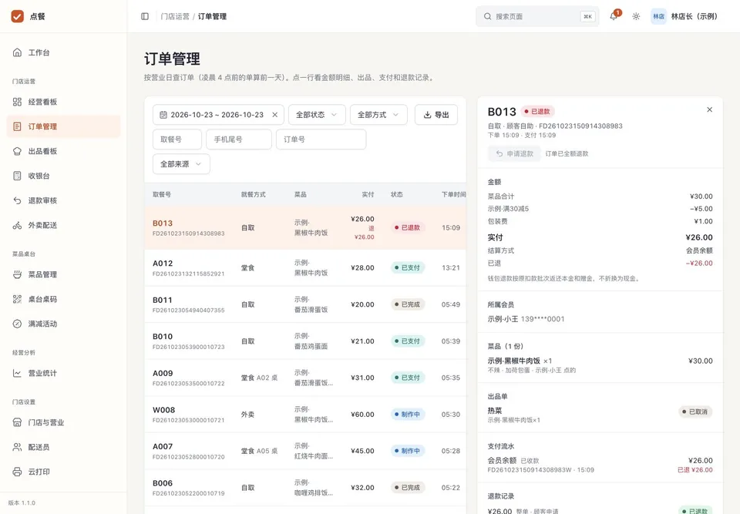Click the QR code icon beside 桌台桌码
740x514 pixels.
click(x=17, y=299)
